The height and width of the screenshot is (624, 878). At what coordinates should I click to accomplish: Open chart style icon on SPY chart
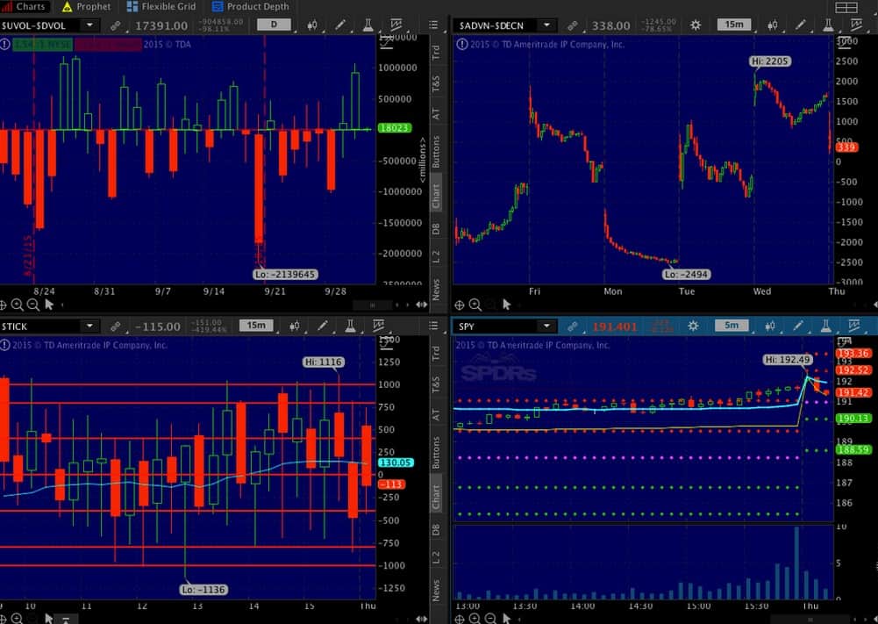tap(770, 326)
